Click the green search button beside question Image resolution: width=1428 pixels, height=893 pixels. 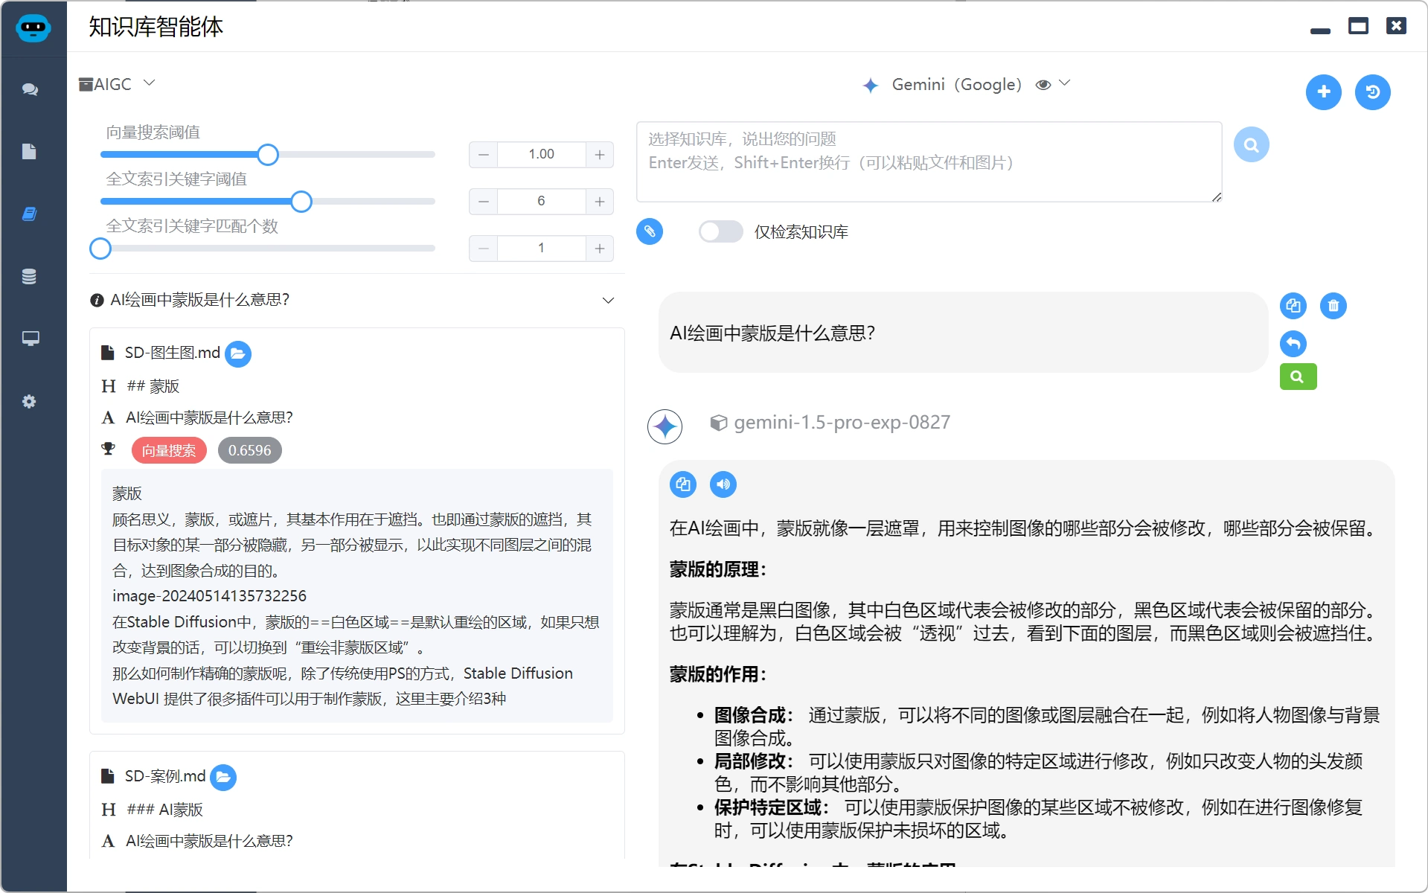tap(1298, 377)
